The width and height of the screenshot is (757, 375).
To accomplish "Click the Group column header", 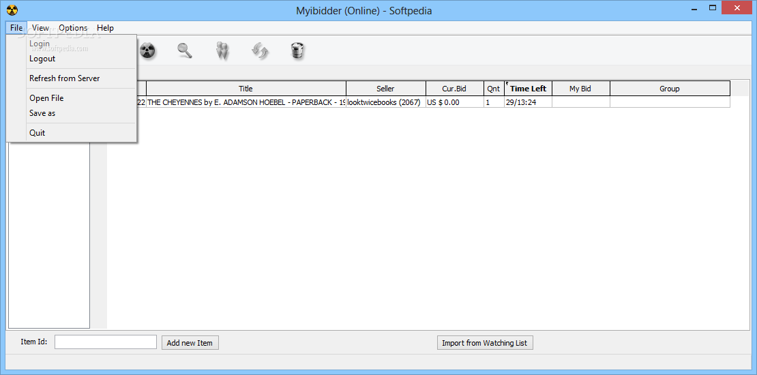I will click(670, 89).
